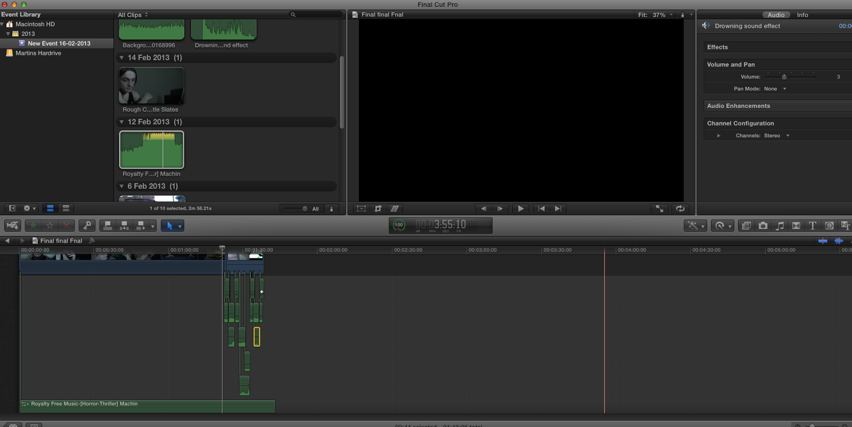The width and height of the screenshot is (852, 427).
Task: Open the Import from Camera window
Action: pyautogui.click(x=12, y=225)
